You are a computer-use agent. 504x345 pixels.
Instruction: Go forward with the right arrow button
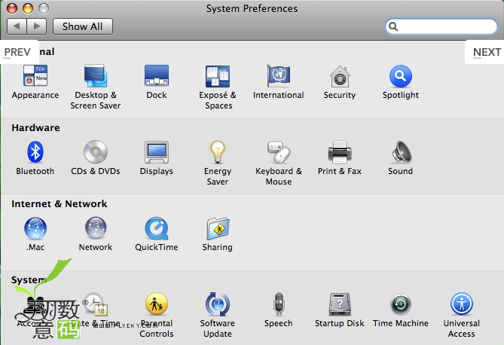click(x=37, y=26)
